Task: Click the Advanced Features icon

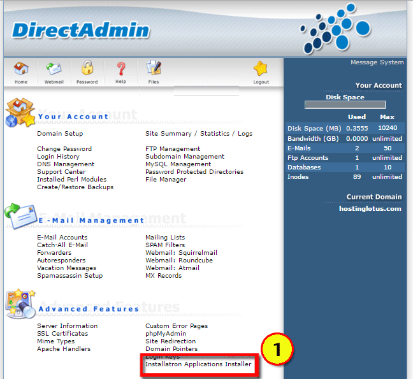Action: click(20, 303)
